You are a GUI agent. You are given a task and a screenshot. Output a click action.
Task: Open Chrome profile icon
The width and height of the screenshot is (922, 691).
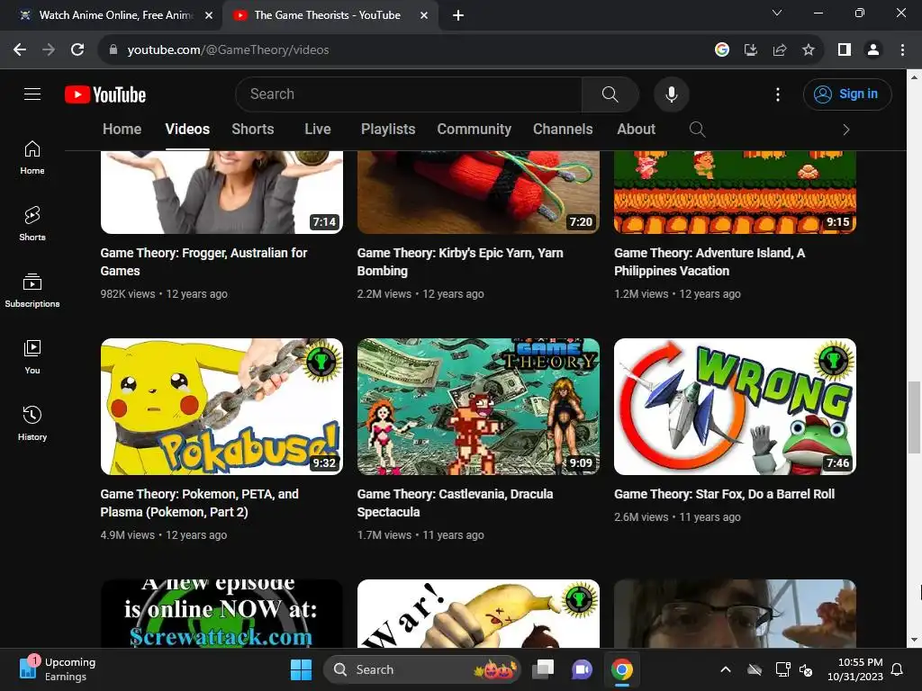(x=873, y=50)
